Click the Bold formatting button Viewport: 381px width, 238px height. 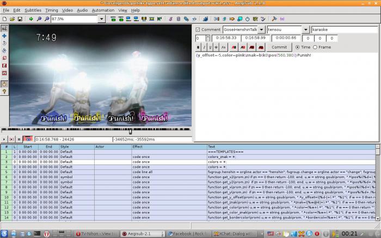pyautogui.click(x=198, y=47)
